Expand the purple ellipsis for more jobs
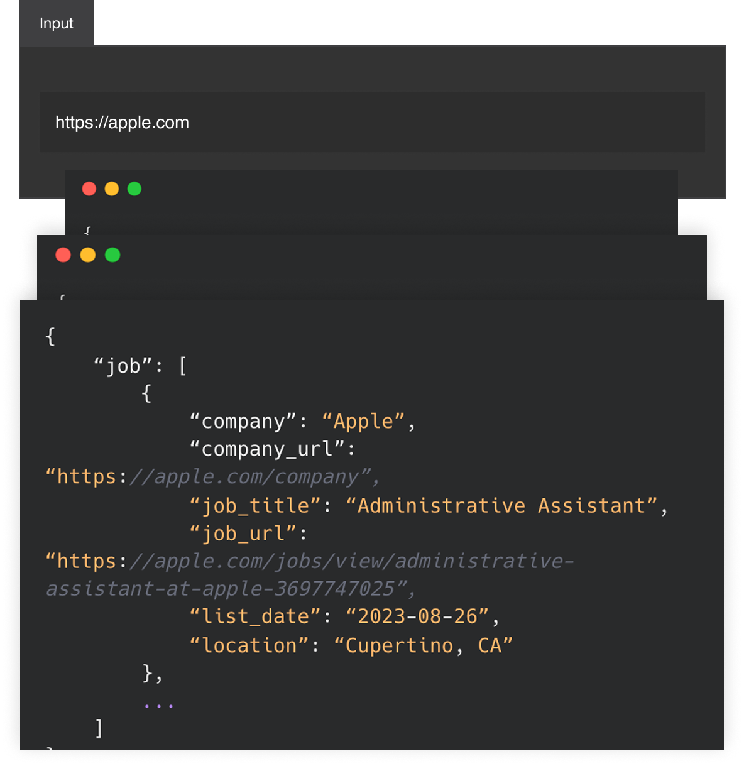Viewport: 744px width, 766px height. (x=158, y=706)
